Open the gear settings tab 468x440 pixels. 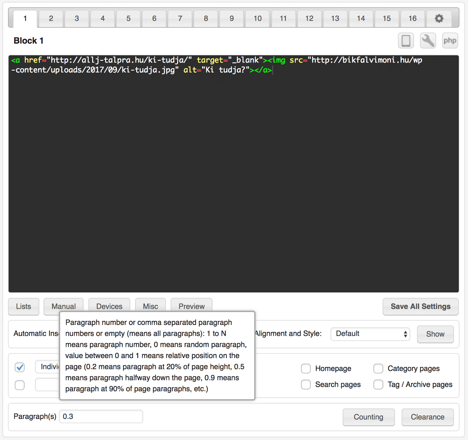point(439,19)
